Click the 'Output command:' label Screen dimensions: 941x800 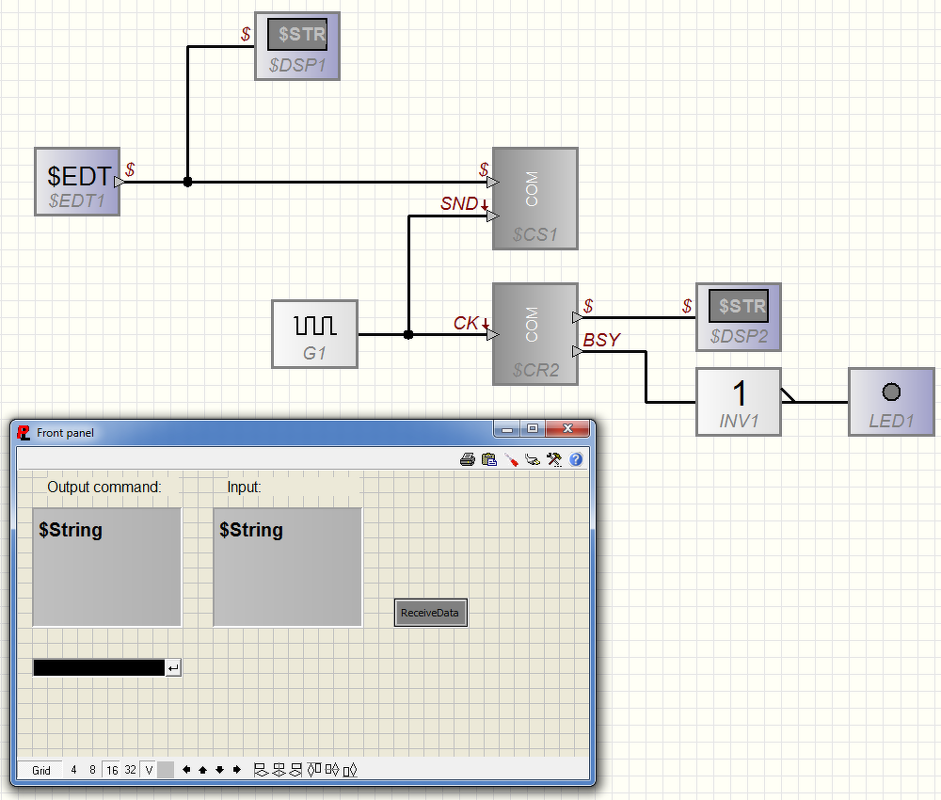click(104, 487)
